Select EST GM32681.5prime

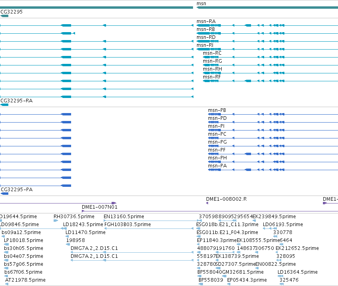tap(243, 273)
